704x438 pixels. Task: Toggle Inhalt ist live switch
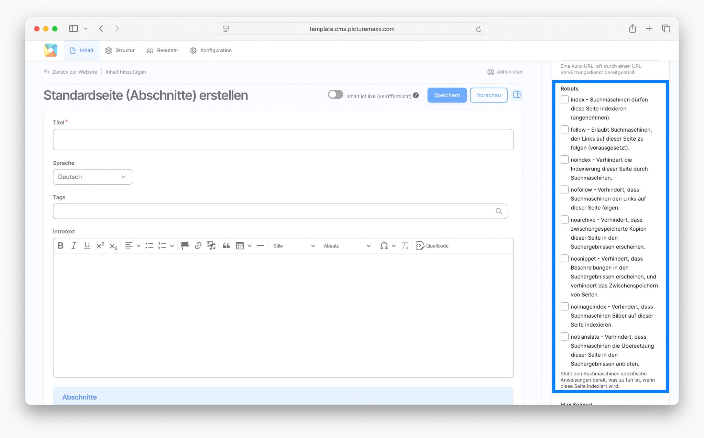(335, 95)
